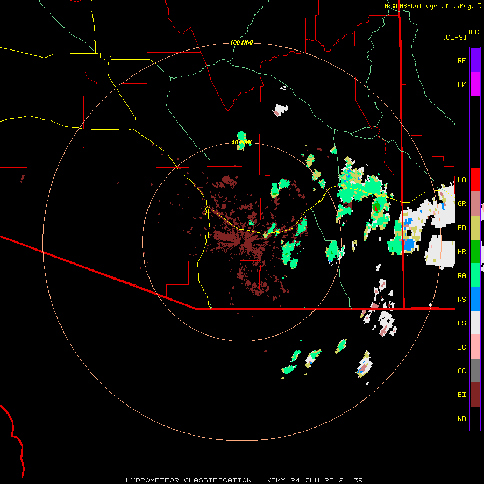Click the BI brown legend swatch

click(x=475, y=395)
